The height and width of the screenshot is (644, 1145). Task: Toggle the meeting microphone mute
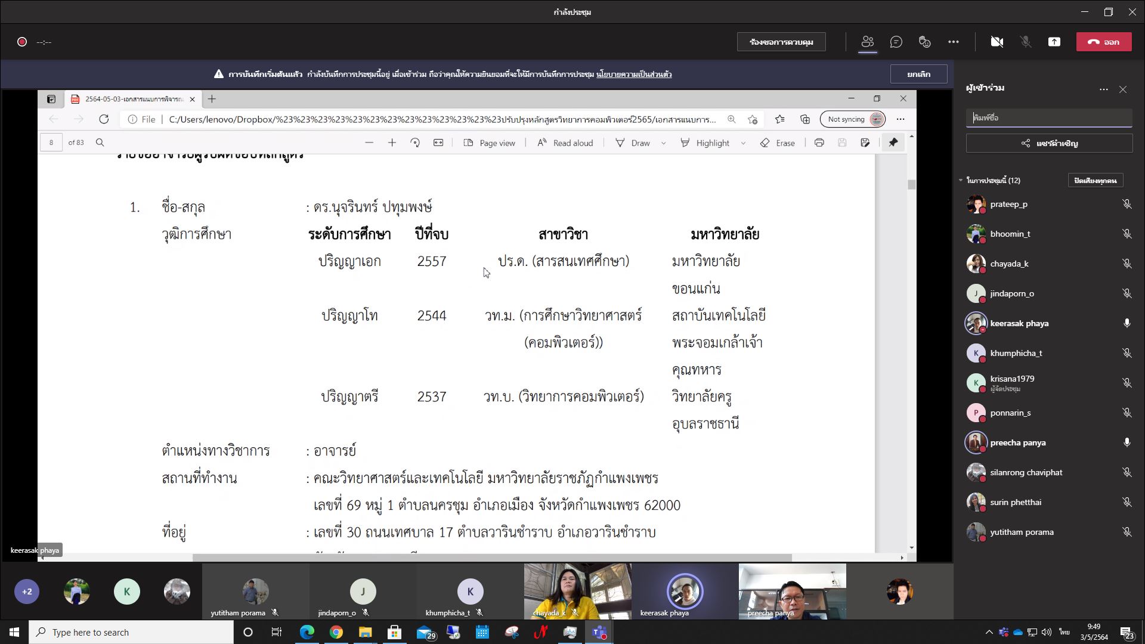click(1025, 42)
